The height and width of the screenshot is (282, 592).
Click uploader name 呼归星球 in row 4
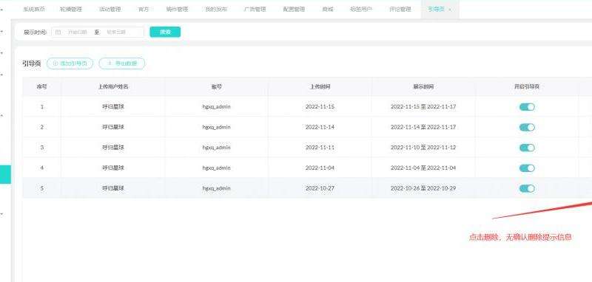coord(113,168)
